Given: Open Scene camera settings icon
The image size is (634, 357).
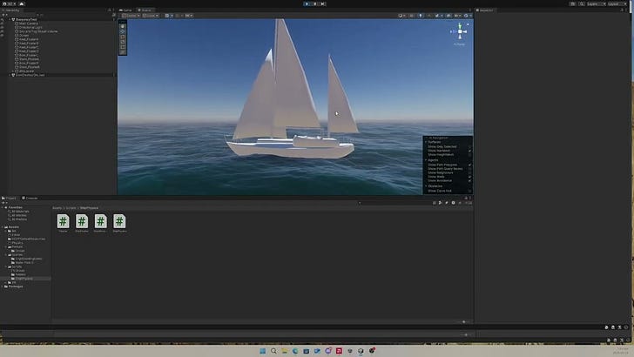Looking at the screenshot, I should (x=457, y=16).
